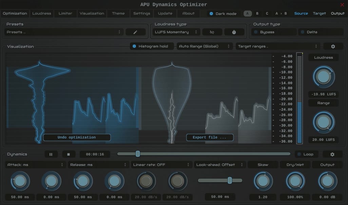
Task: Select Target view
Action: 320,14
